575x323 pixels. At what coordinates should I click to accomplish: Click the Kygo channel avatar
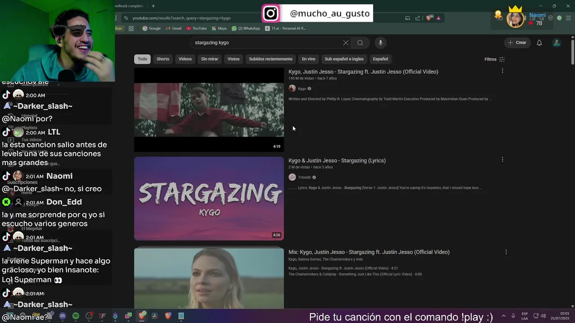pos(292,88)
